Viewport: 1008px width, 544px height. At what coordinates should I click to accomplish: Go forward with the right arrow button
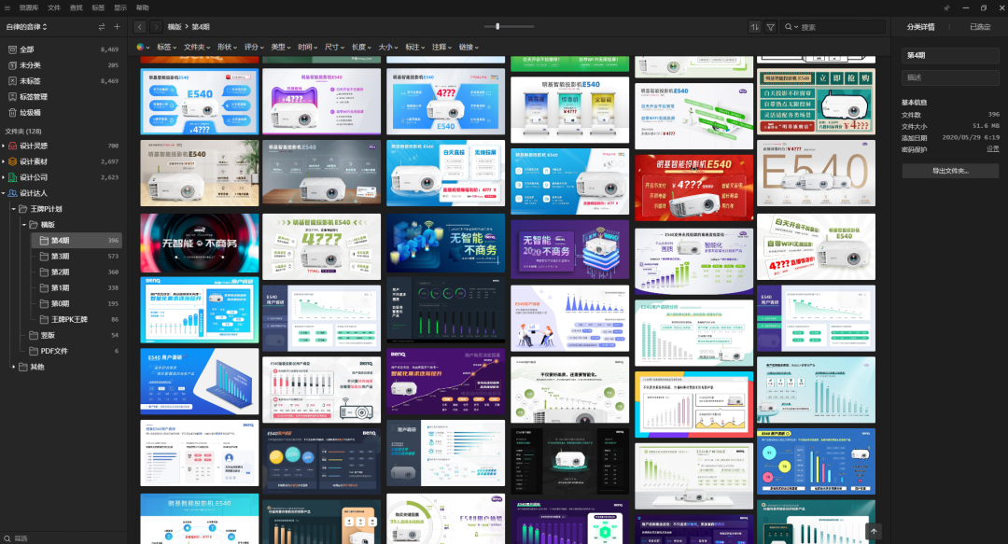(156, 27)
